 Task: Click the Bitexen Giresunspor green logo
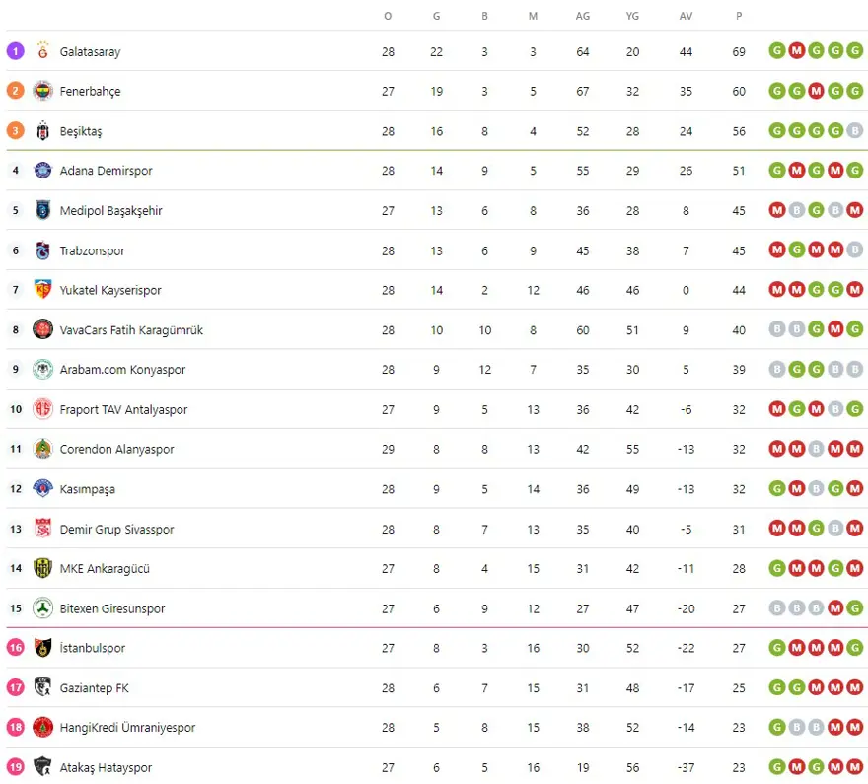pos(42,608)
